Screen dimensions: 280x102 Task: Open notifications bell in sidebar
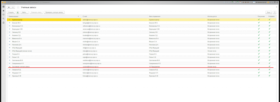pyautogui.click(x=3, y=23)
